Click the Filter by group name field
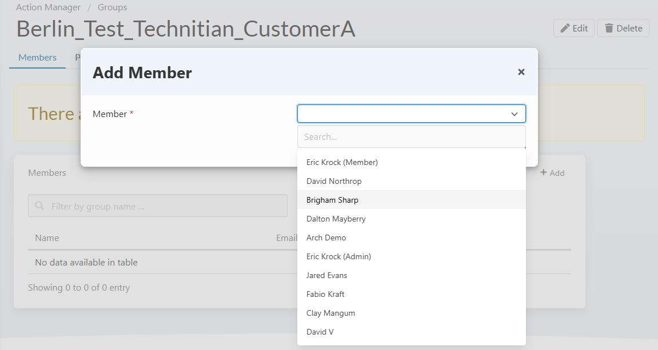 coord(158,206)
